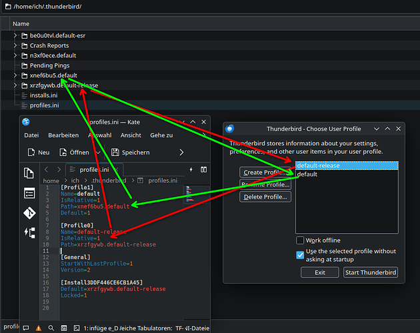Click the Path=xnef6bu5.default line
This screenshot has height=333, width=420.
[95, 206]
